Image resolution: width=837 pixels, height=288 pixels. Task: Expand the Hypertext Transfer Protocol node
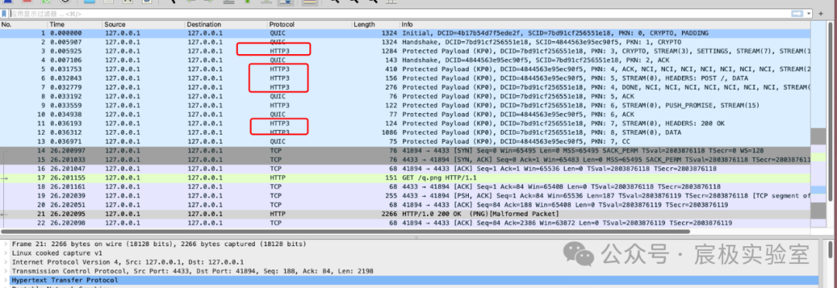click(x=5, y=280)
